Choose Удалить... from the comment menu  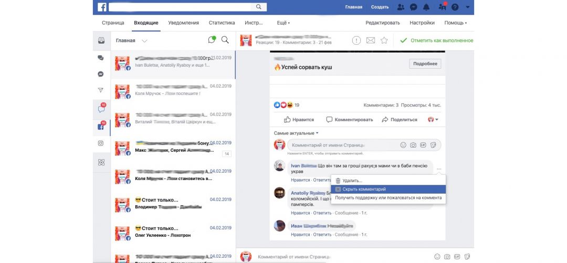click(388, 181)
